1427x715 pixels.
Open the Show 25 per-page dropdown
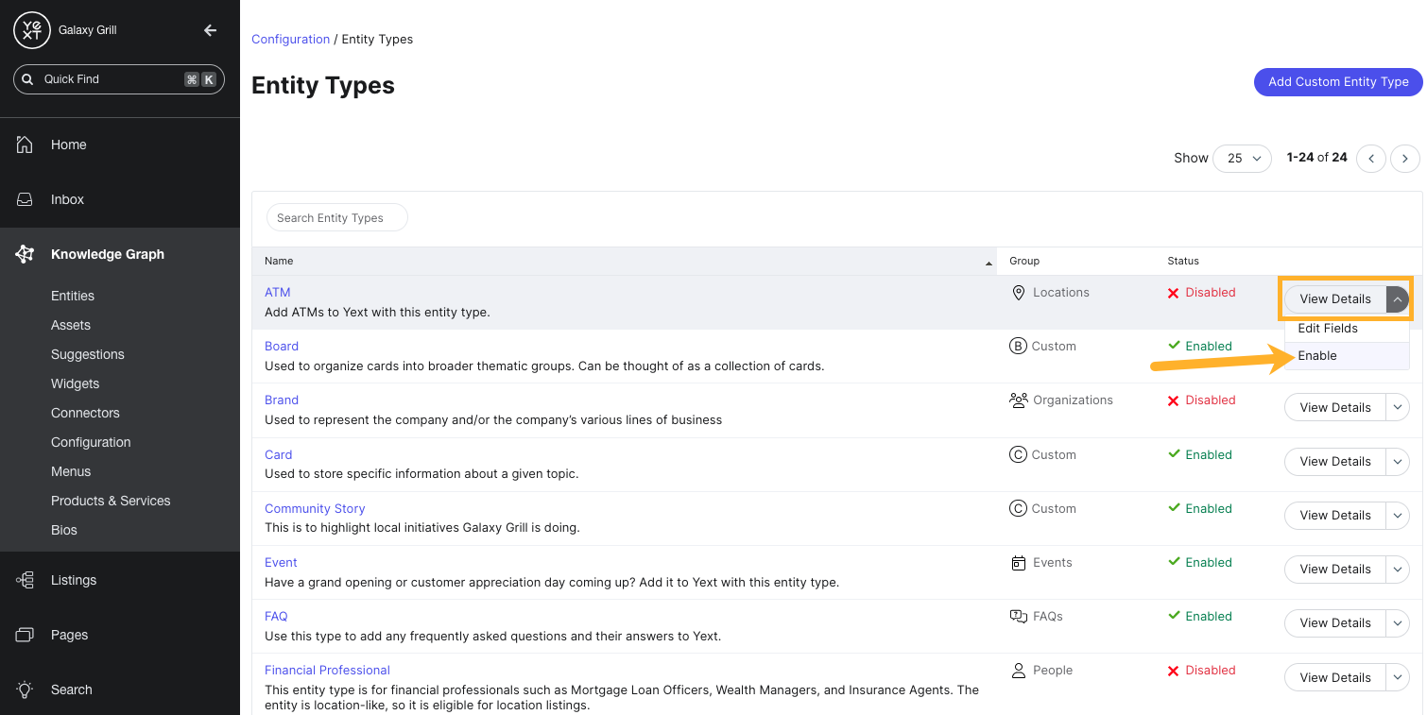coord(1243,159)
